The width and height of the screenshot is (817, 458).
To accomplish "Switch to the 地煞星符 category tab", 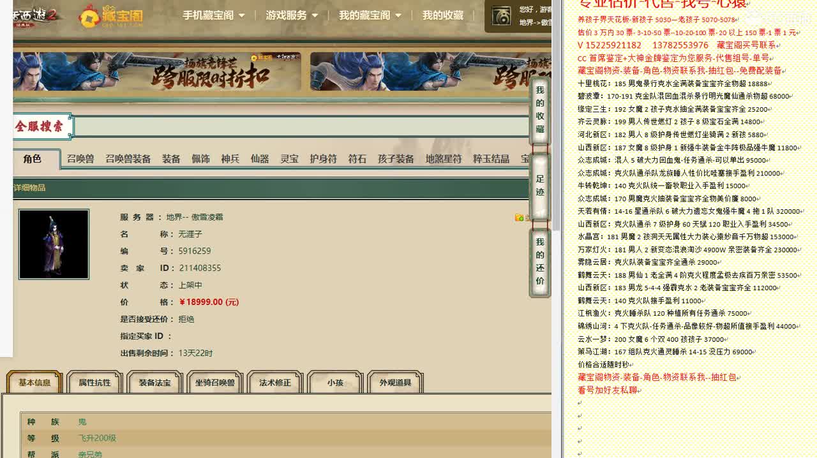I will 444,159.
